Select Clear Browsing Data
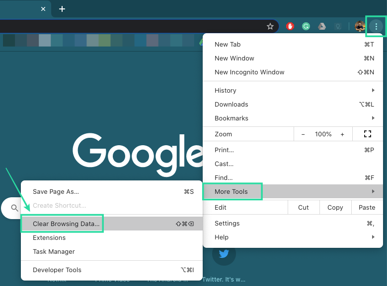The image size is (387, 286). [66, 224]
